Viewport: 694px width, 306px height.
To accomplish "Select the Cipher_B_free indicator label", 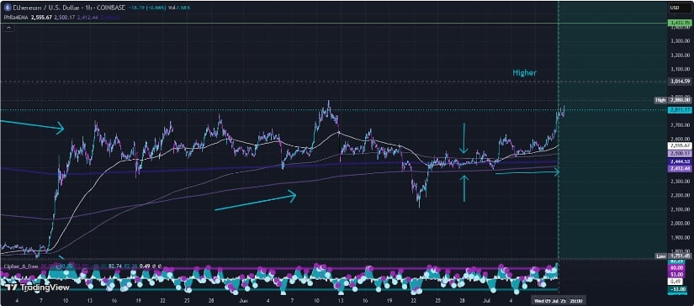I will 20,266.
